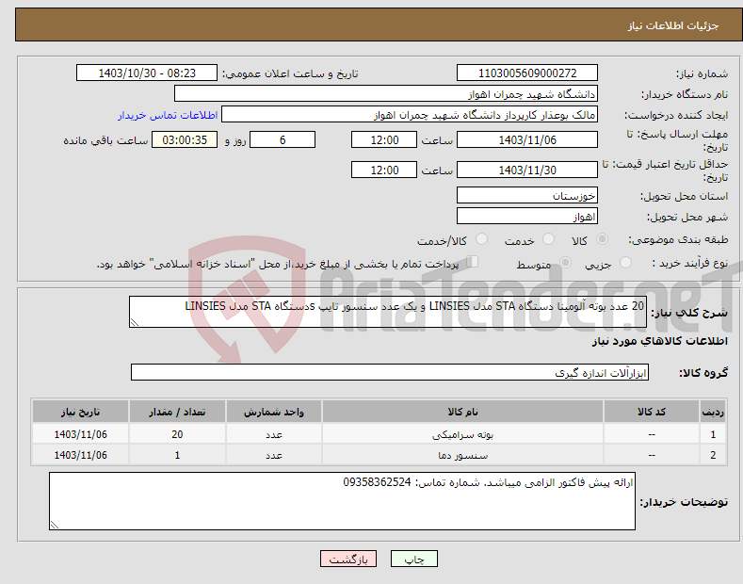Click the کد کالا column header
Screen dimensions: 743x584
coord(652,412)
